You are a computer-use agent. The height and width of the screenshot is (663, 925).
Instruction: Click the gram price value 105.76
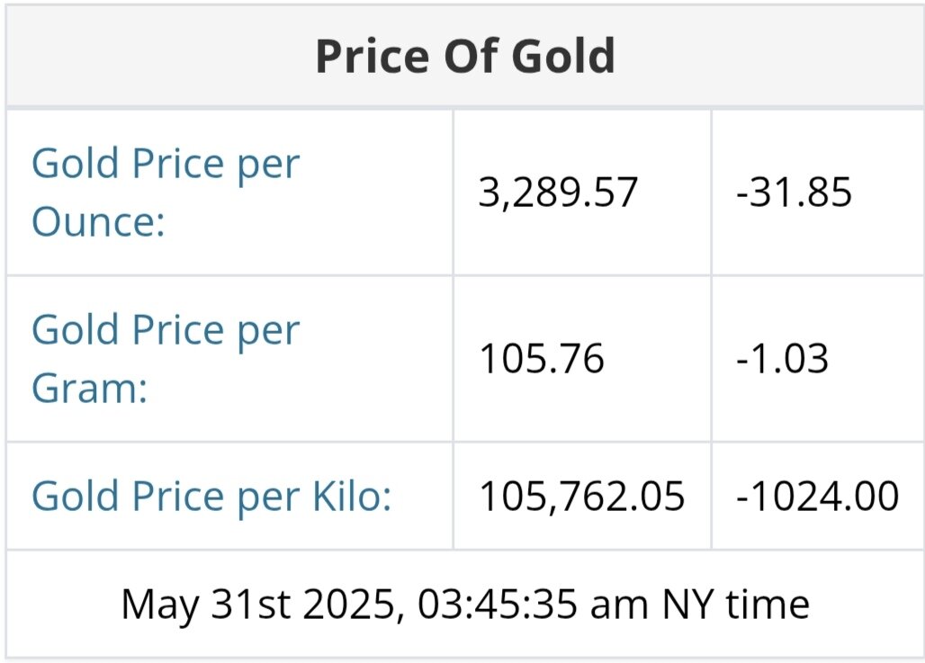tap(541, 360)
